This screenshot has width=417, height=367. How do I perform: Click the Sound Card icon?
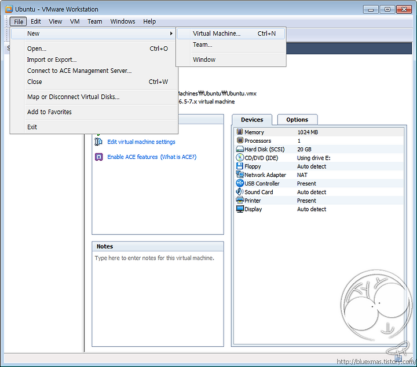pyautogui.click(x=240, y=192)
